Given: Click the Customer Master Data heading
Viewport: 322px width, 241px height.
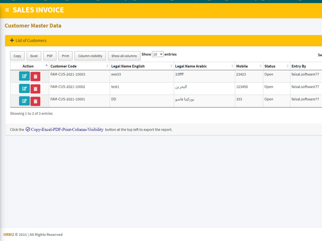Looking at the screenshot, I should pos(33,26).
